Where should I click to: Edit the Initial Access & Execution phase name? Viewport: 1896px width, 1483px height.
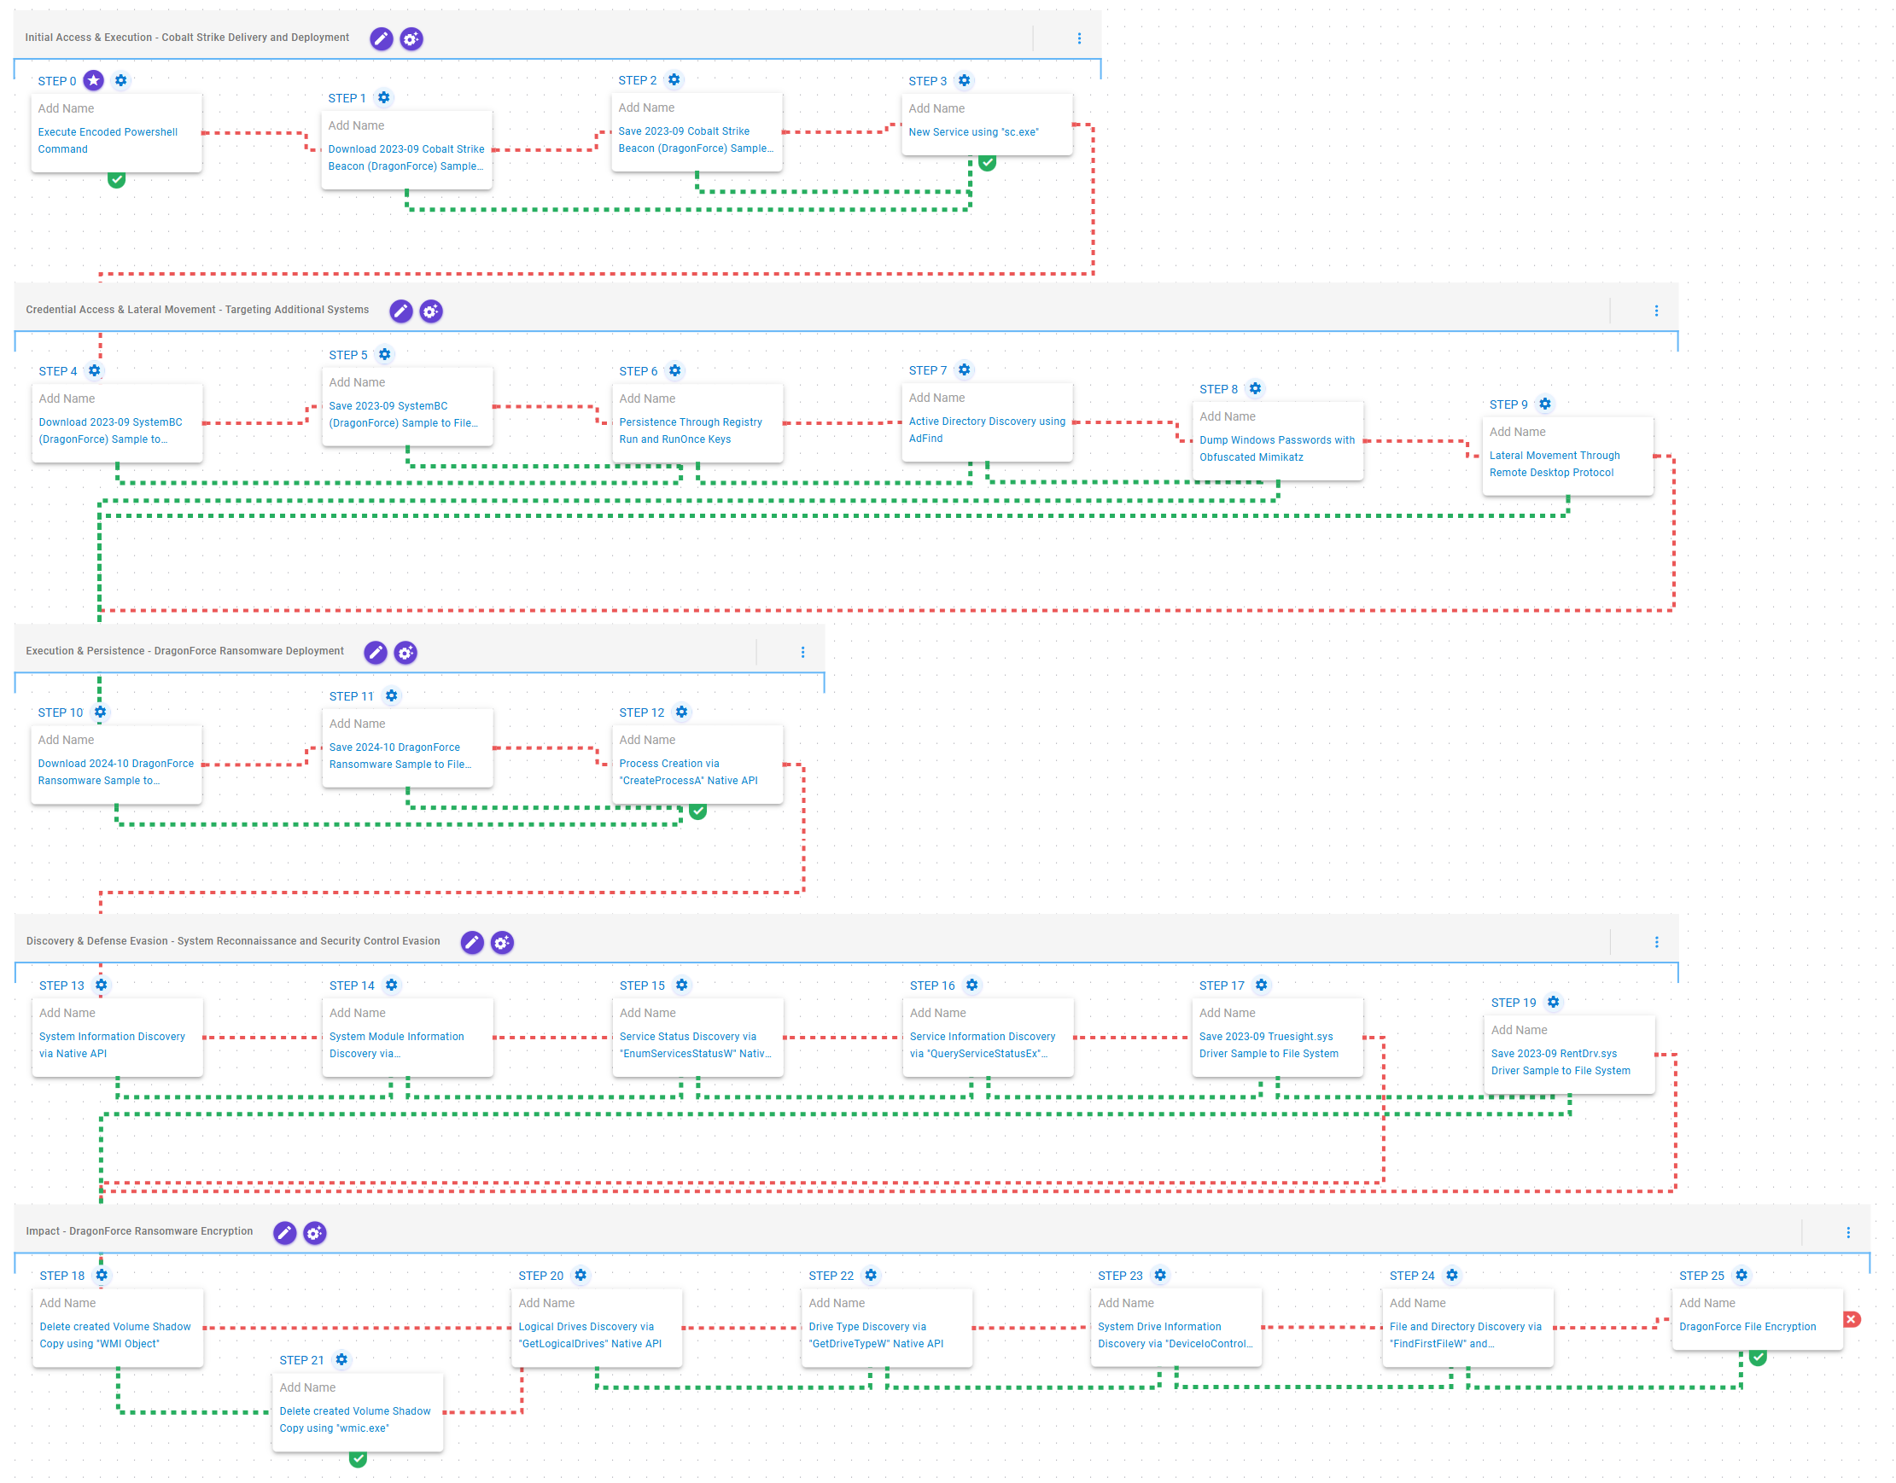[381, 38]
